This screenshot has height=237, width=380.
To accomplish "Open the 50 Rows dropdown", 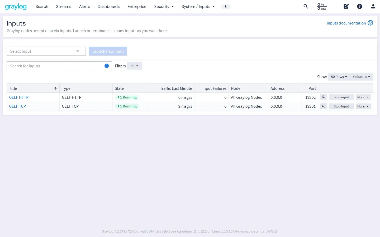I will pyautogui.click(x=339, y=77).
